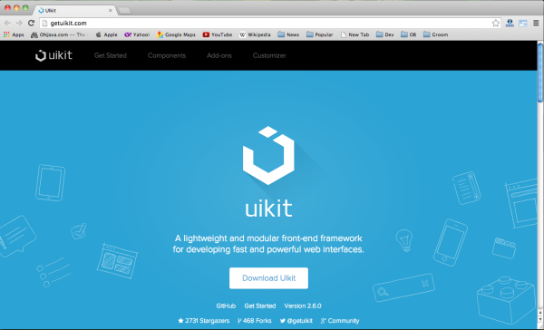This screenshot has height=330, width=544.
Task: Open the ONJava.com bookmark
Action: (58, 34)
